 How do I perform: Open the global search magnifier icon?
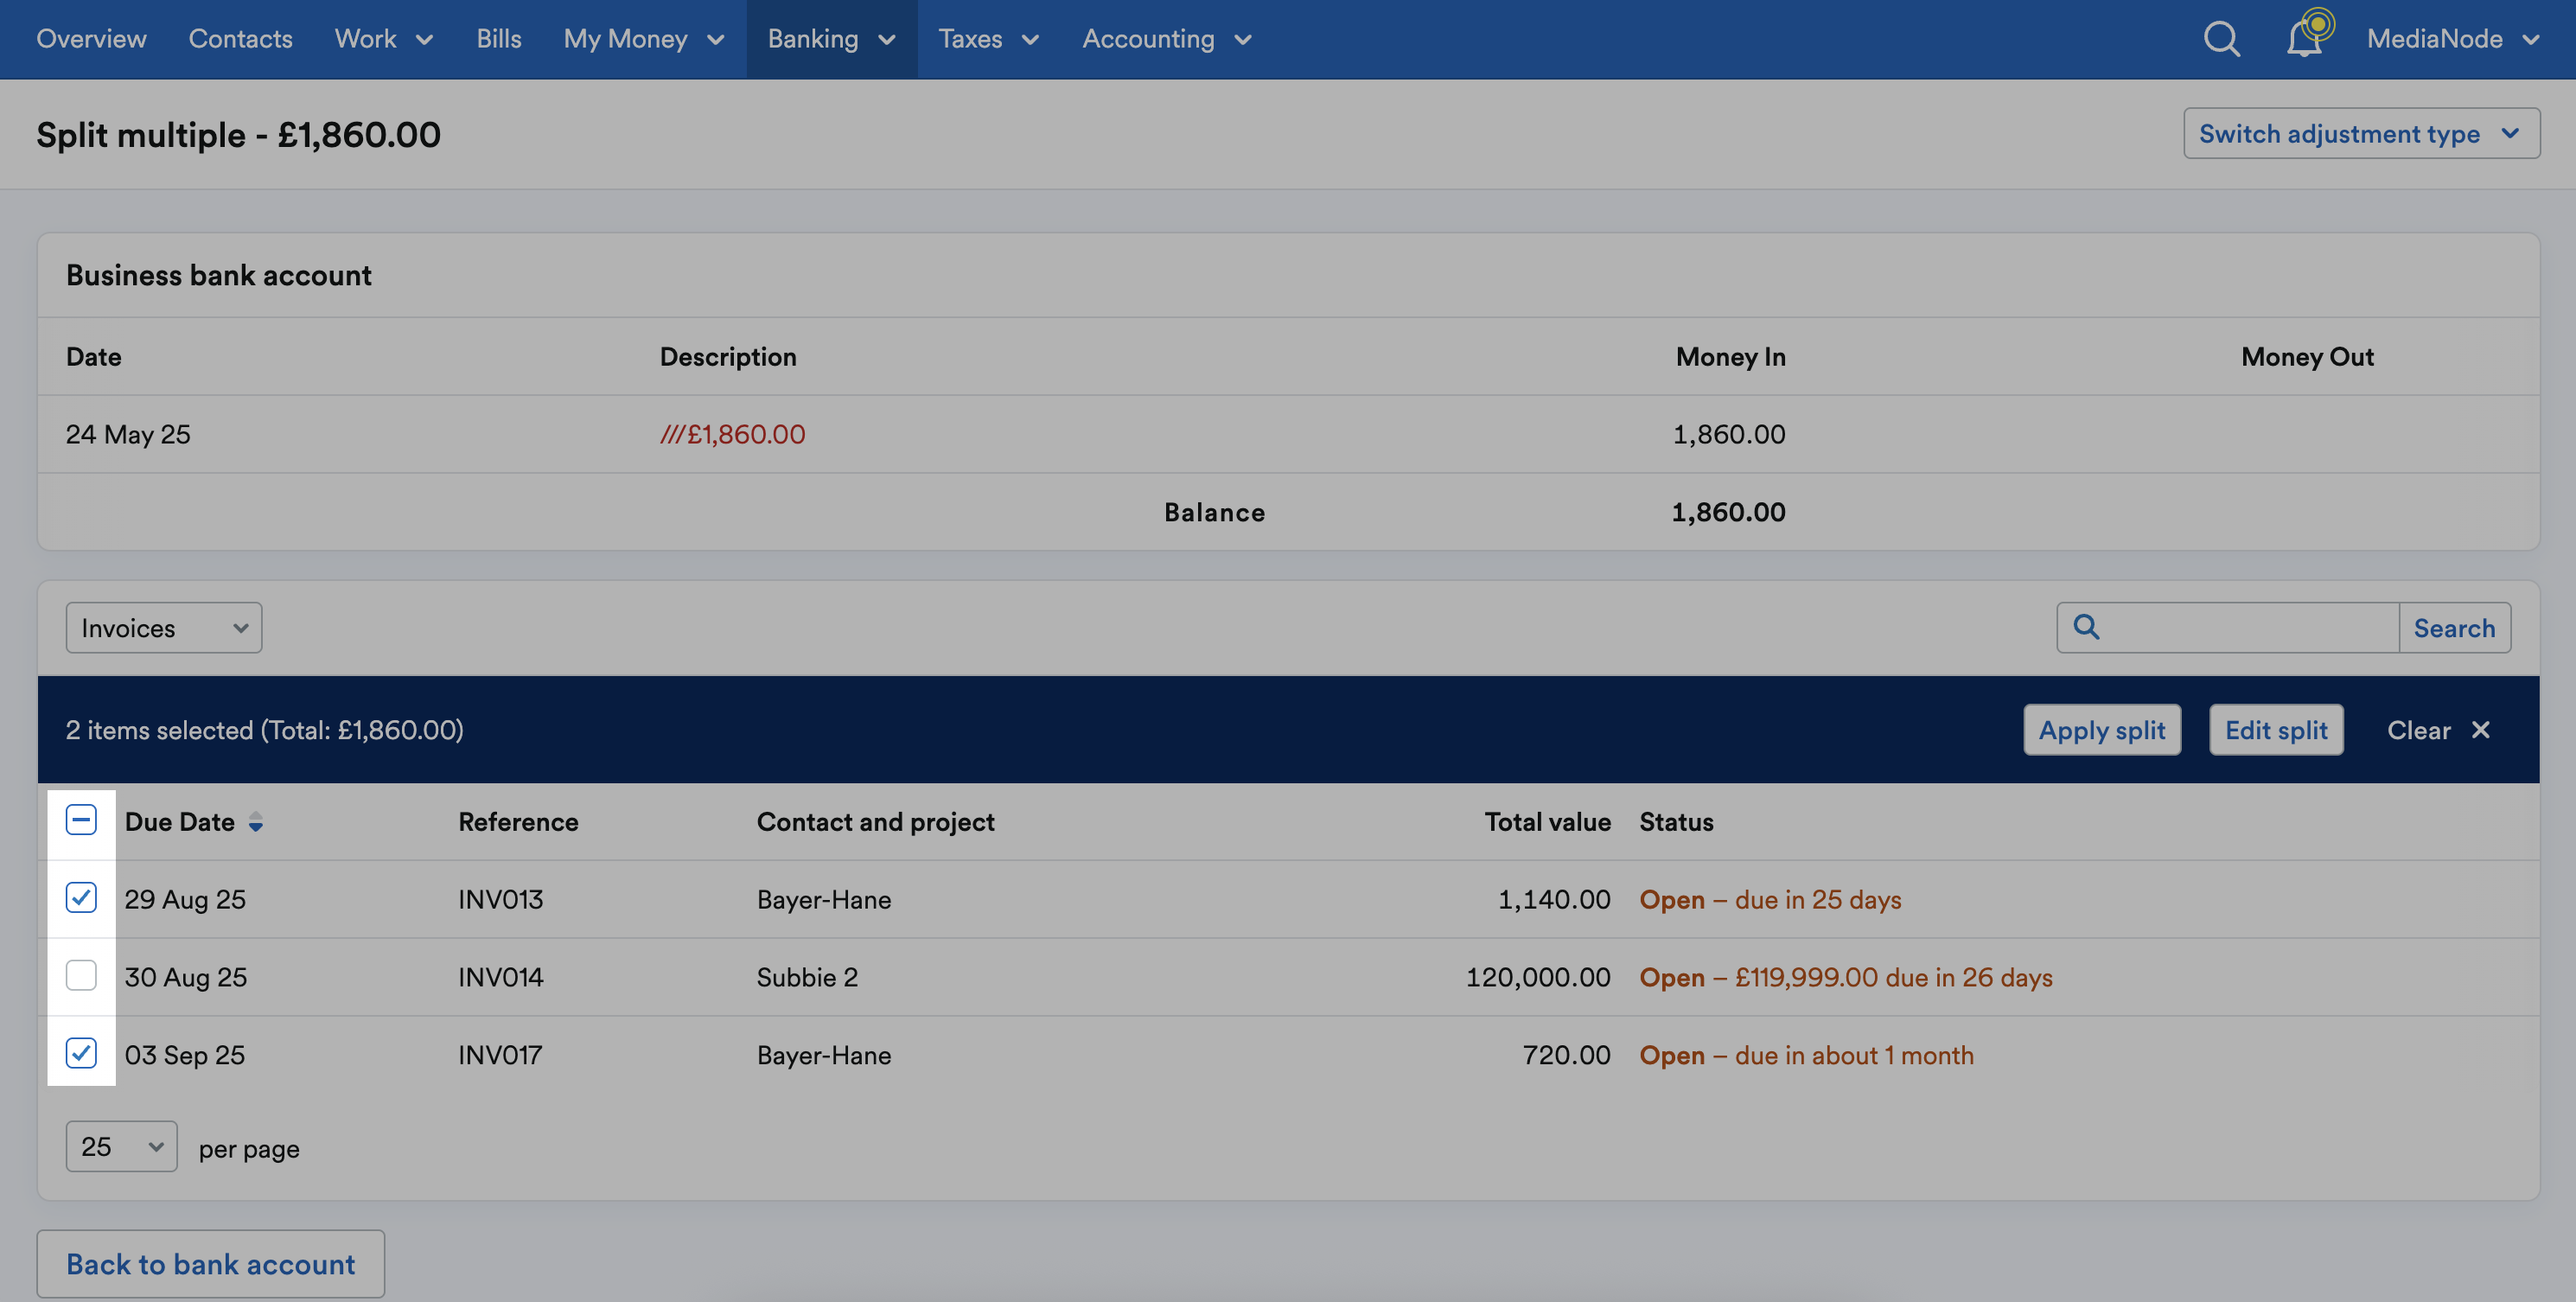click(2221, 39)
